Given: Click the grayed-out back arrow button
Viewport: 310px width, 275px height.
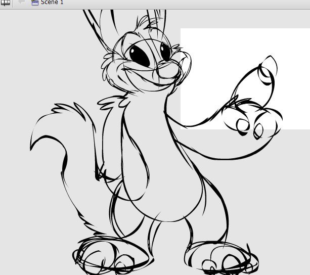Looking at the screenshot, I should pyautogui.click(x=21, y=2).
